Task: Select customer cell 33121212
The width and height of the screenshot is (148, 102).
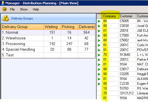Action: tap(127, 93)
